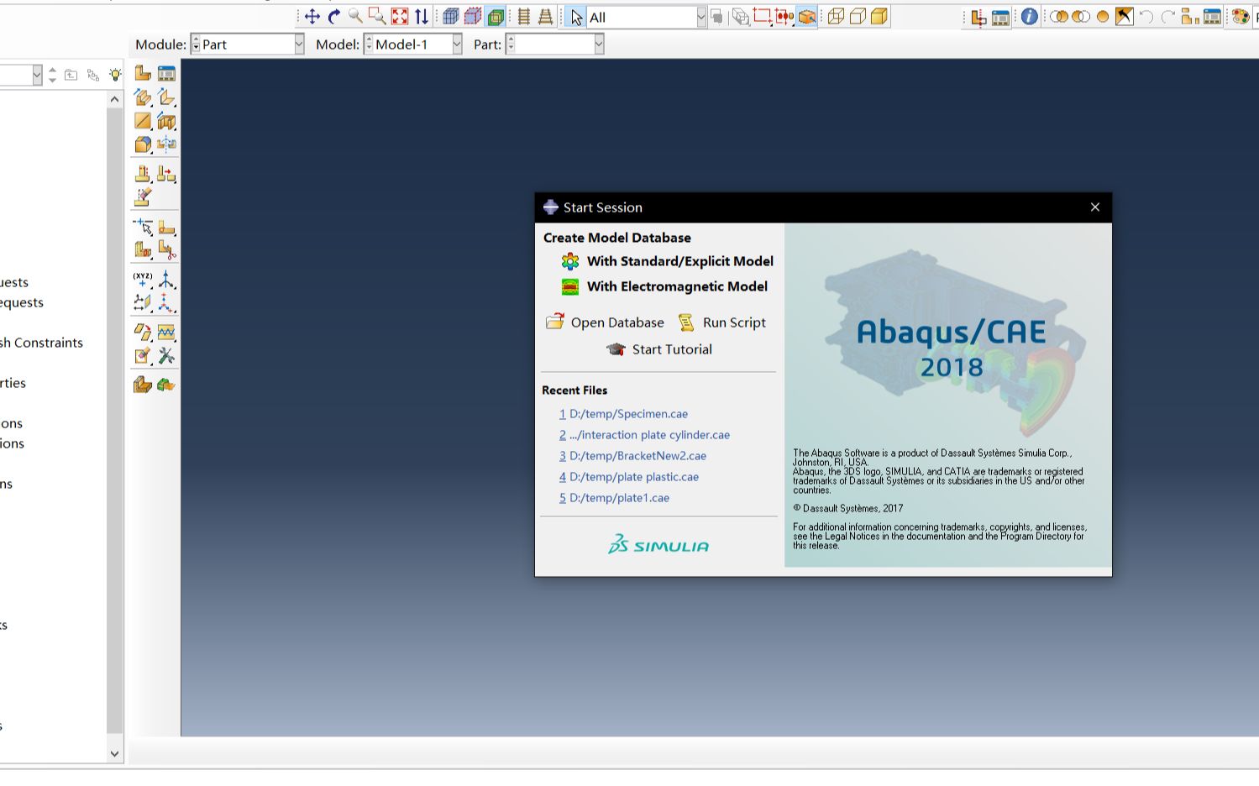Click the Create Part icon
The width and height of the screenshot is (1259, 786).
tap(143, 73)
